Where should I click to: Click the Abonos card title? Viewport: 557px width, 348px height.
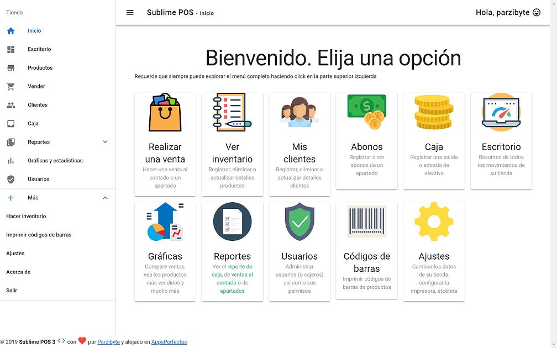click(x=366, y=147)
